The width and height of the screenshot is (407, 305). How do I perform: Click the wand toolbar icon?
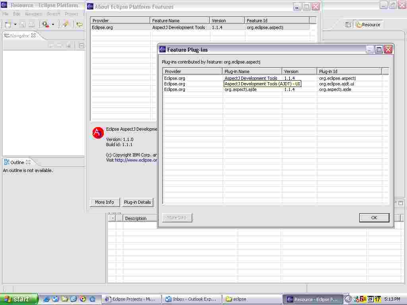pos(66,24)
